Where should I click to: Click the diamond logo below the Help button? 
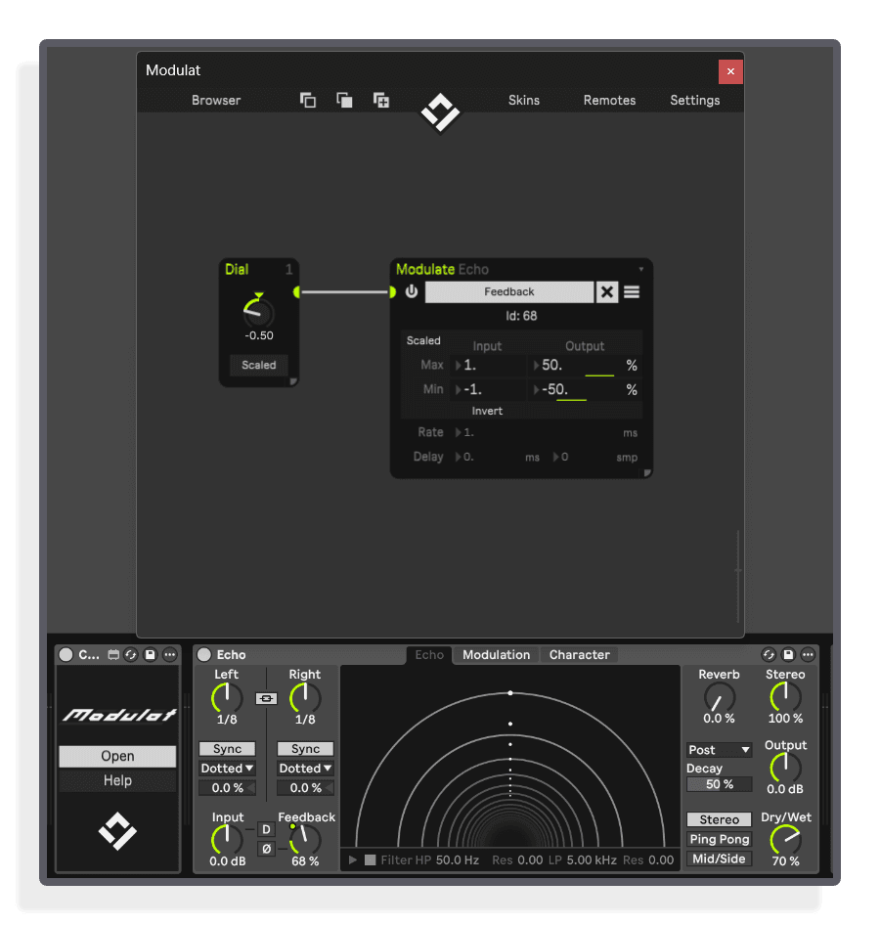[x=117, y=831]
